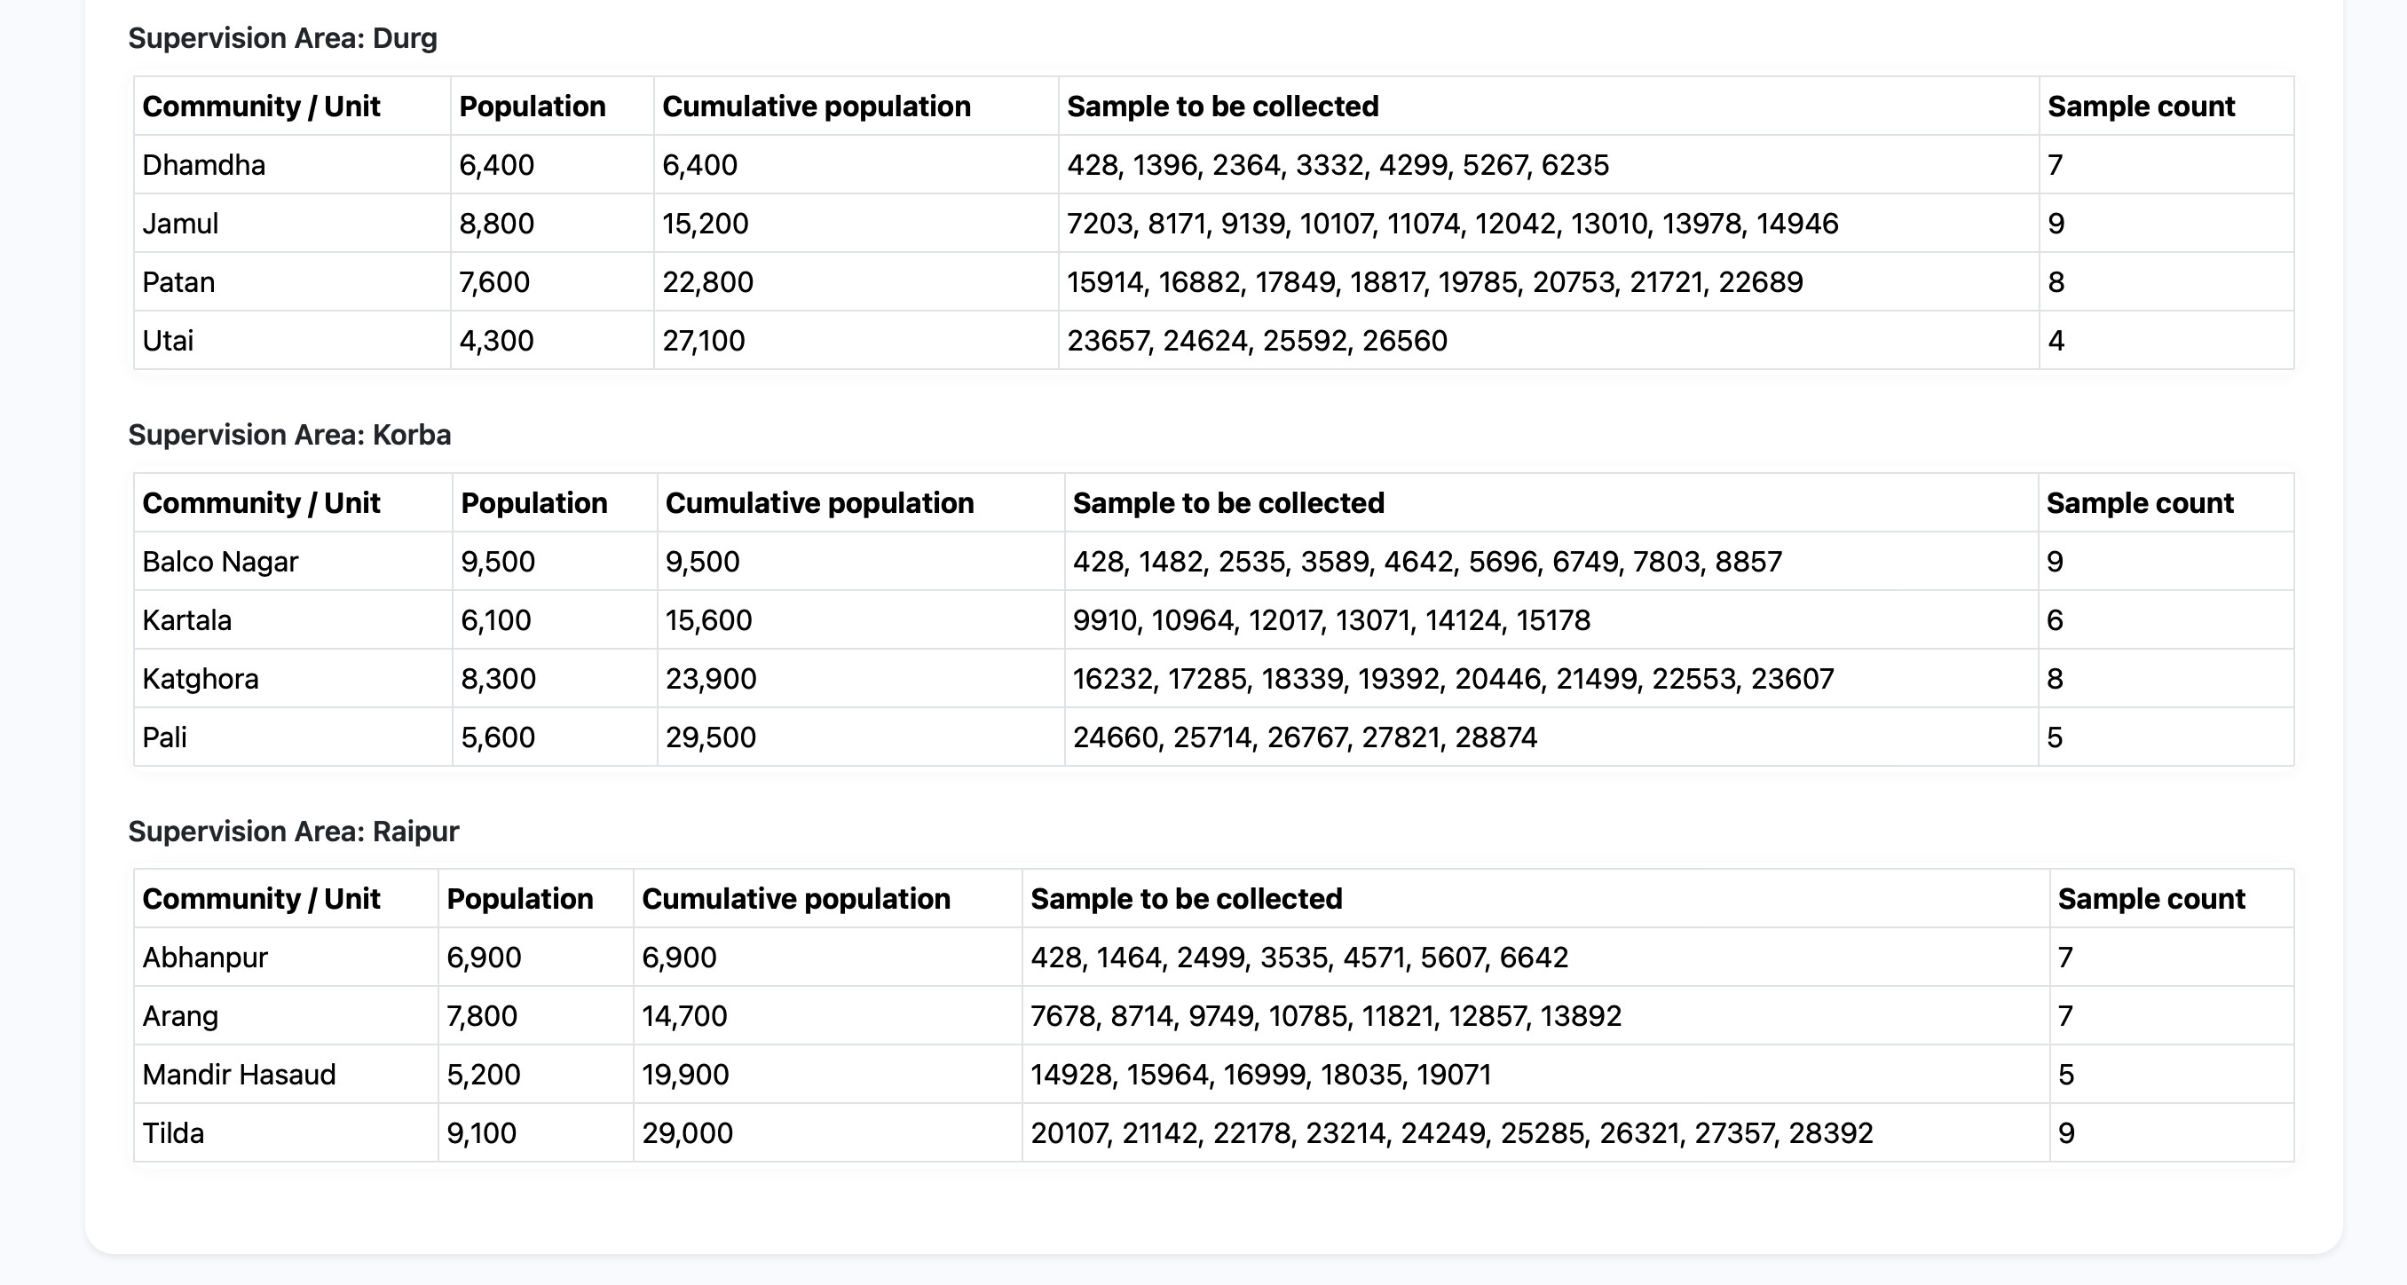Click the Balco Nagar row name
Viewport: 2407px width, 1285px height.
[x=219, y=562]
